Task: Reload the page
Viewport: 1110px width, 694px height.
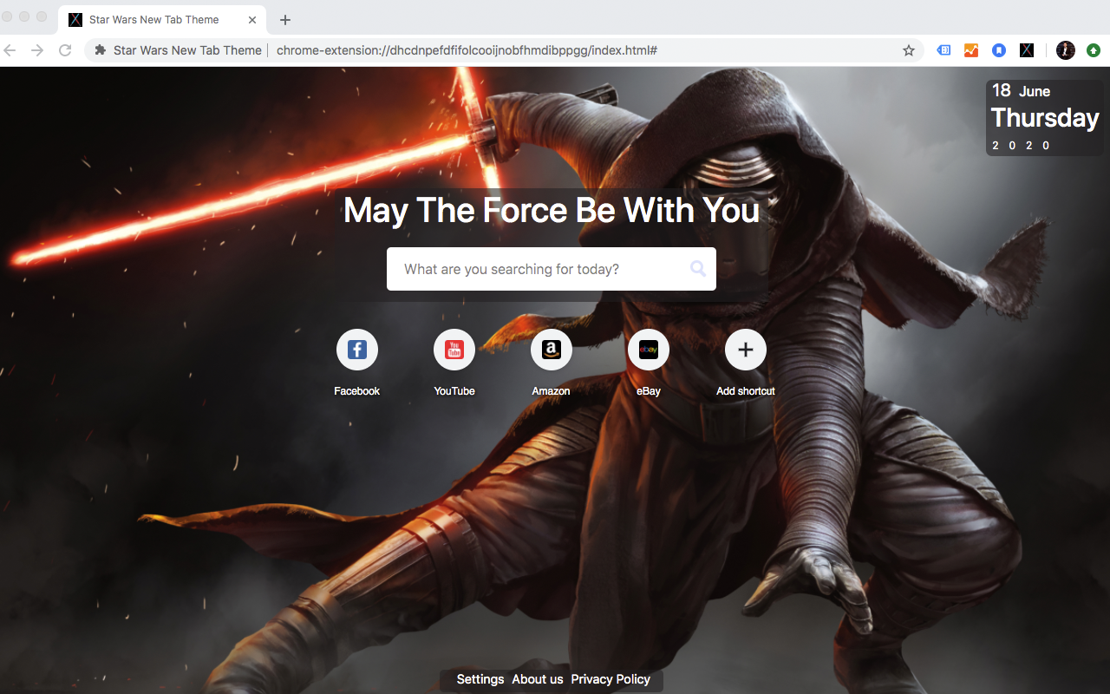Action: pos(65,50)
